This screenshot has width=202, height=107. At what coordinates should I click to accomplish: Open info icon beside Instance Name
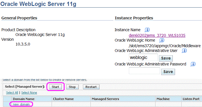point(147,30)
